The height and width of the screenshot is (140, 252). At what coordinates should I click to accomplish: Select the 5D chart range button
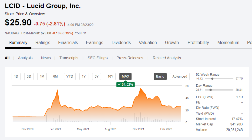[x=29, y=76]
